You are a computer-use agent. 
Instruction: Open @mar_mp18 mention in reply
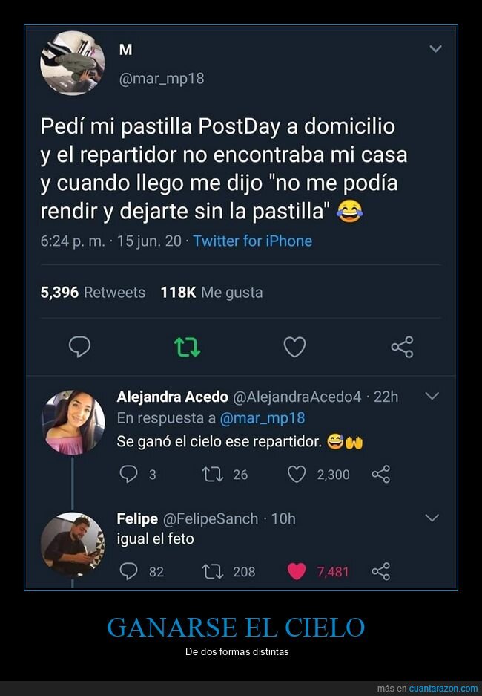coord(263,418)
